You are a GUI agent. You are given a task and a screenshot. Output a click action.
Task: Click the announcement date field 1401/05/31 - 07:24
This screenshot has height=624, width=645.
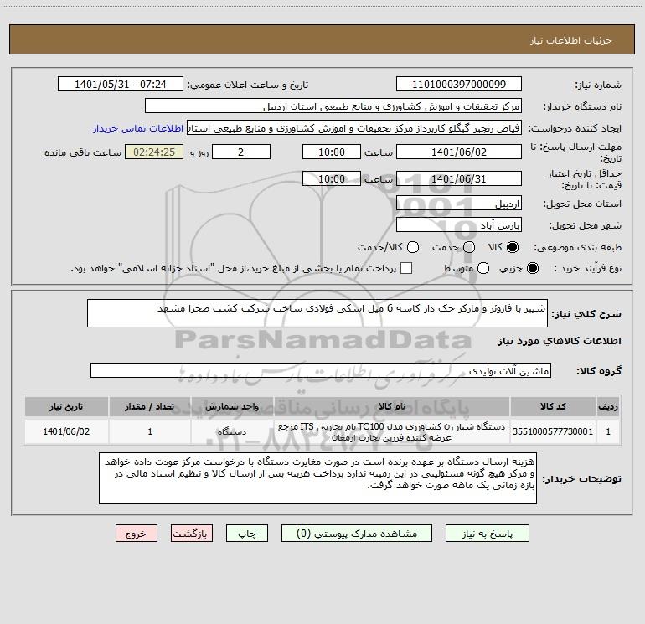[x=120, y=85]
